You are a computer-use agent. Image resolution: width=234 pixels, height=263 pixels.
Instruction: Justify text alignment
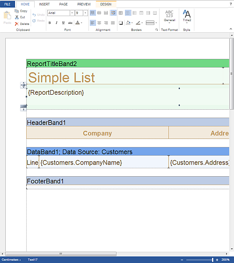(113, 23)
